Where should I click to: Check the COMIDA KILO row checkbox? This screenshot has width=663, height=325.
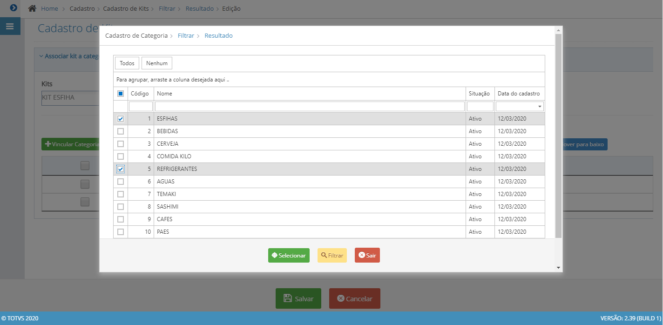(121, 156)
